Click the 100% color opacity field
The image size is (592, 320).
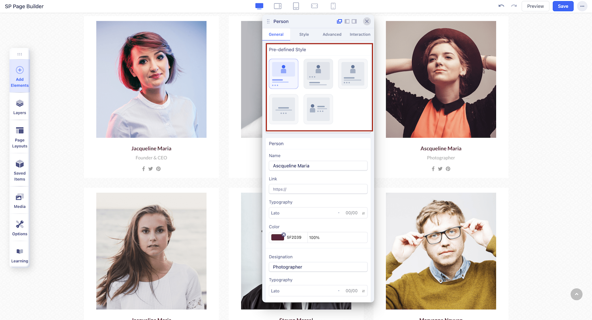click(337, 238)
